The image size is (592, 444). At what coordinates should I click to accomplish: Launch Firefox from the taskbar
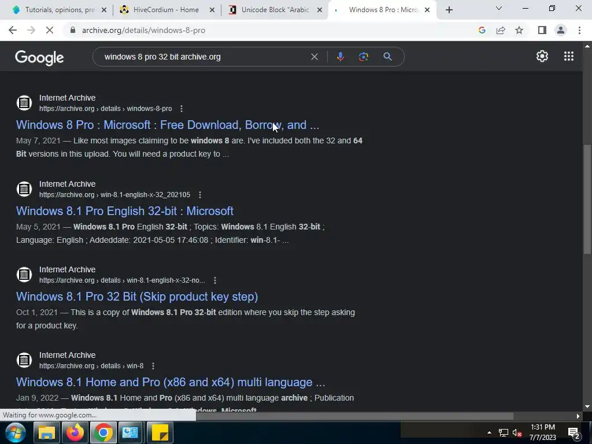click(75, 432)
